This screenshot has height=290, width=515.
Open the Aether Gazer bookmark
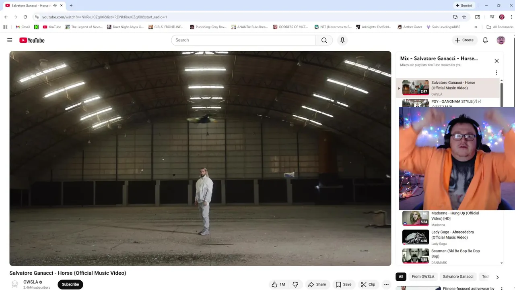(x=410, y=27)
